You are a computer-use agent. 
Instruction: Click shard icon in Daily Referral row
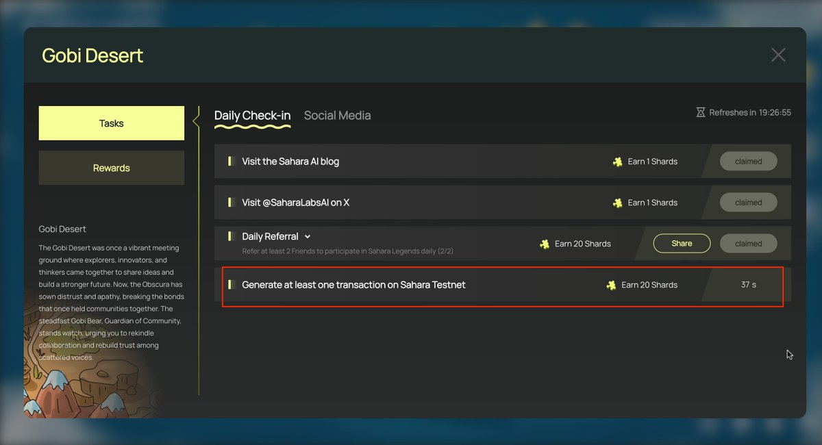[545, 244]
